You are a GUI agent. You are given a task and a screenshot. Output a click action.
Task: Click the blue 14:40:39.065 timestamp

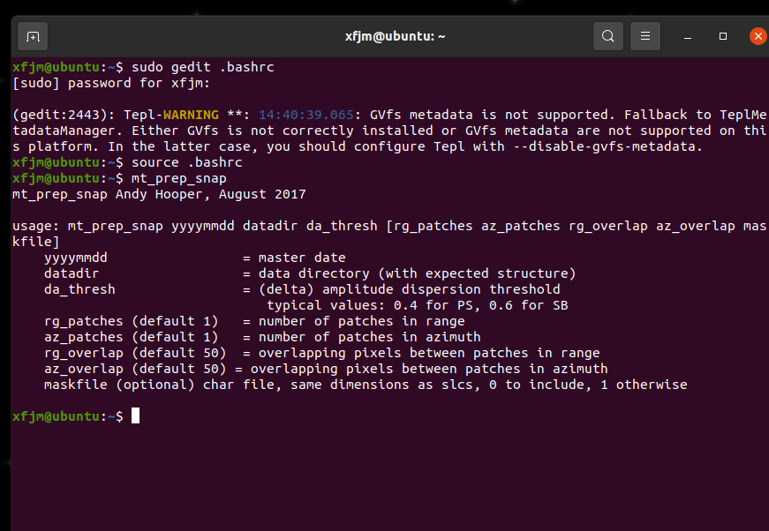[306, 115]
